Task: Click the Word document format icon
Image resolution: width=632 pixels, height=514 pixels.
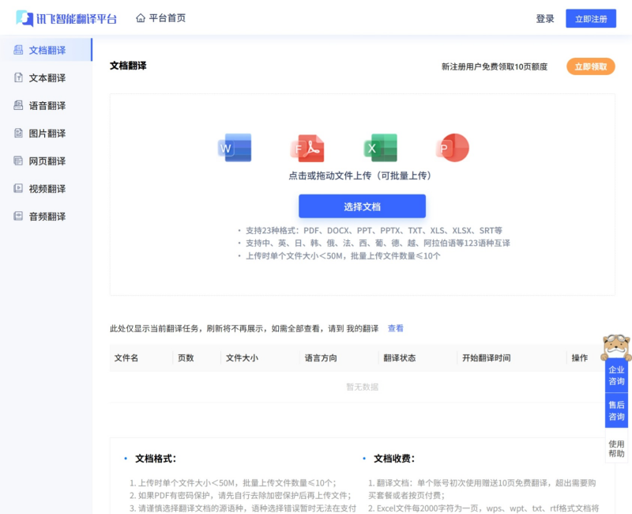Action: point(233,147)
